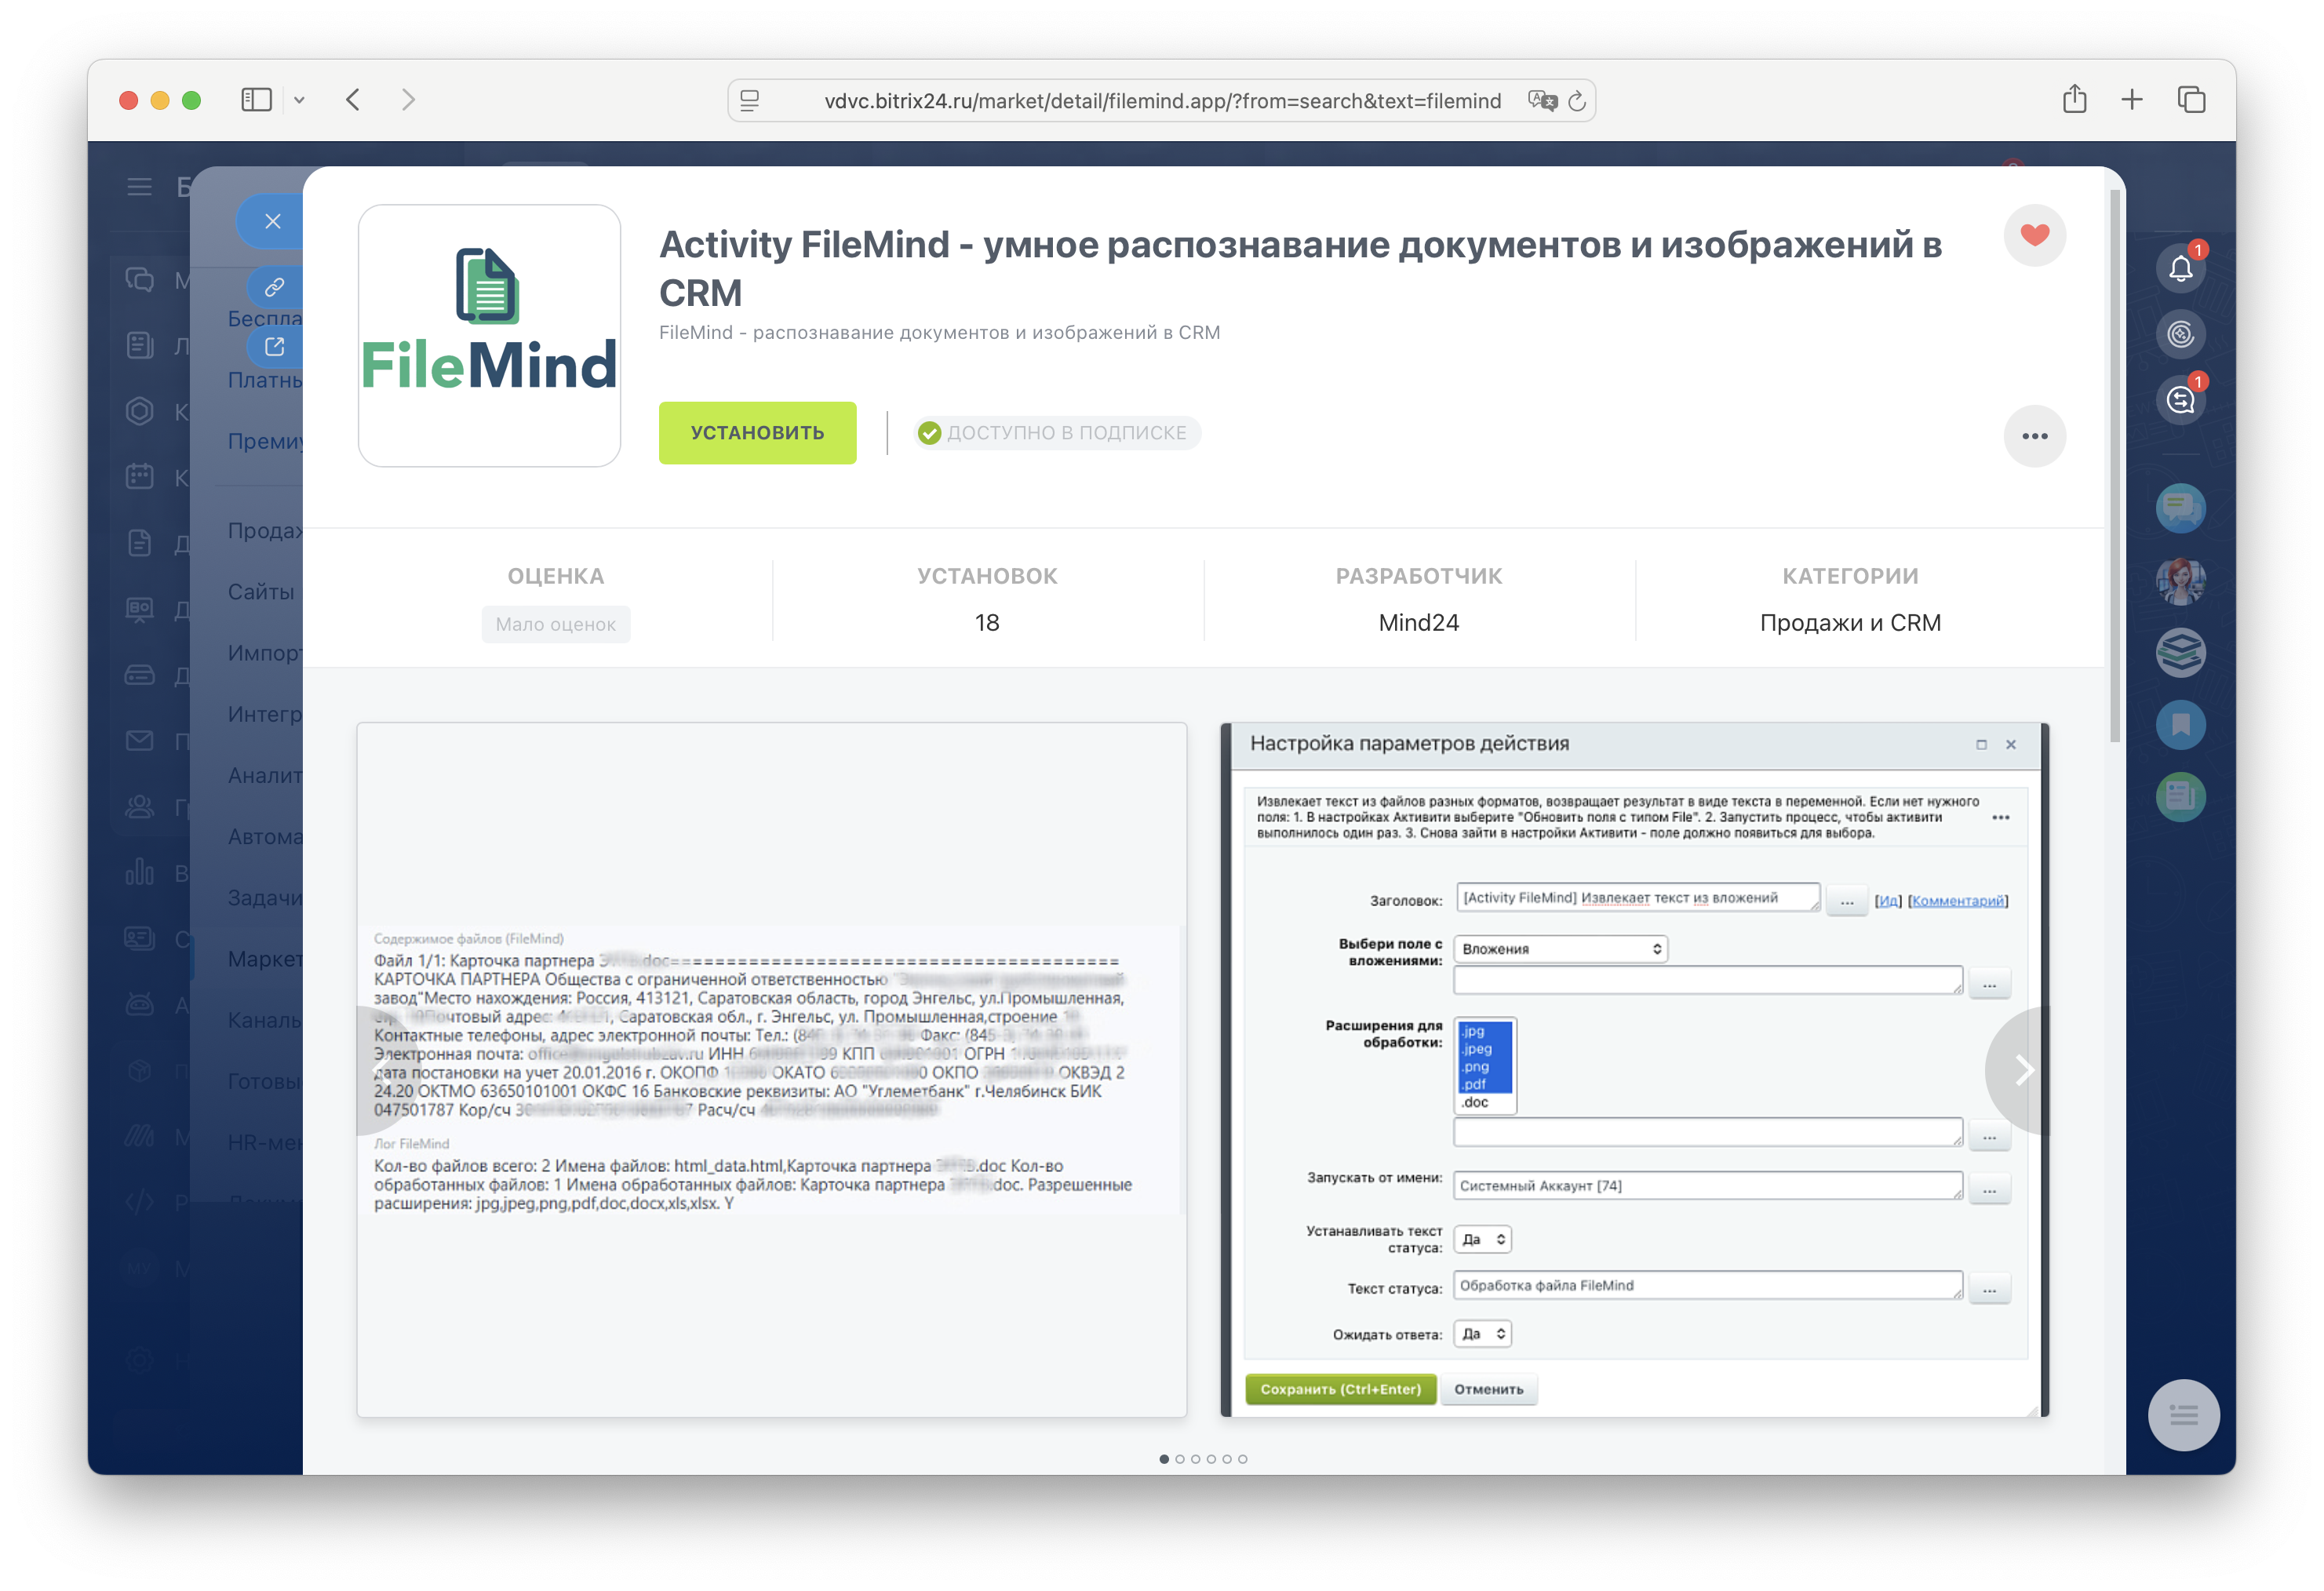Image resolution: width=2324 pixels, height=1591 pixels.
Task: Click the Safari address bar
Action: (x=1162, y=101)
